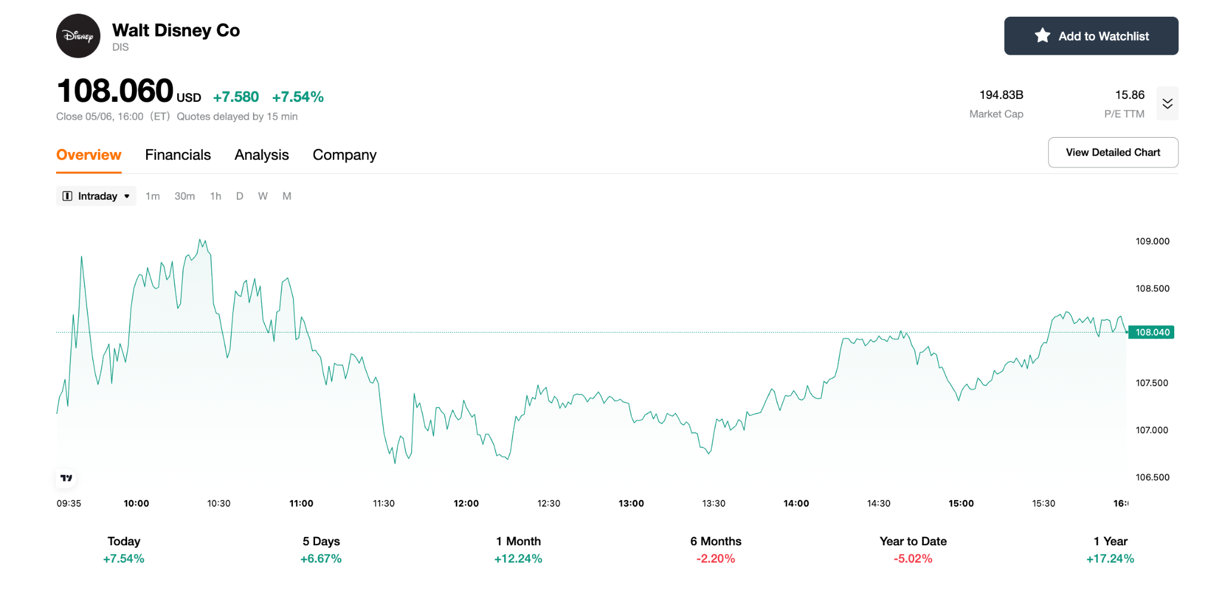The width and height of the screenshot is (1222, 590).
Task: Choose the W weekly interval
Action: click(x=263, y=196)
